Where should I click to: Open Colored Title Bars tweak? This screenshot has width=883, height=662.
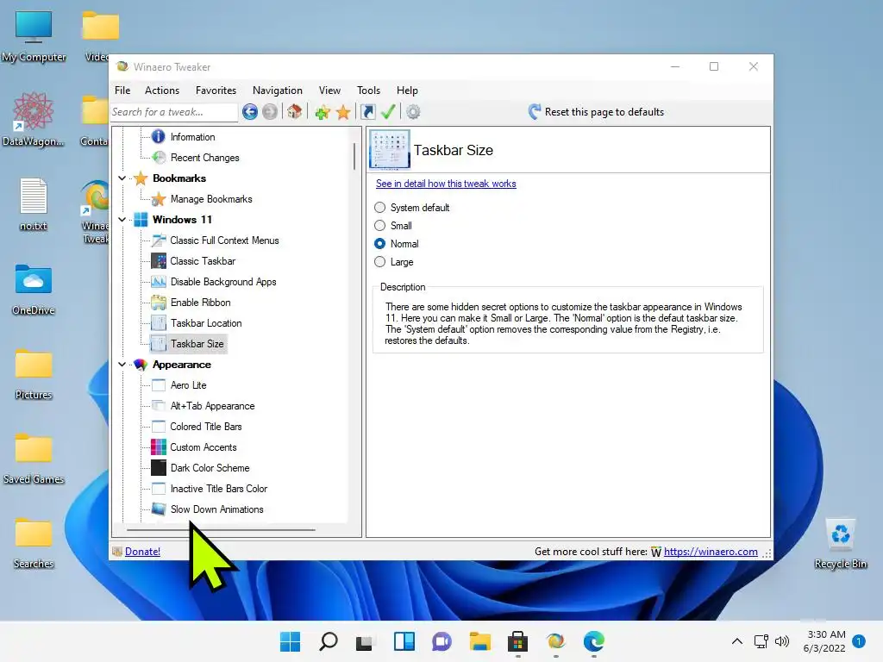point(205,427)
